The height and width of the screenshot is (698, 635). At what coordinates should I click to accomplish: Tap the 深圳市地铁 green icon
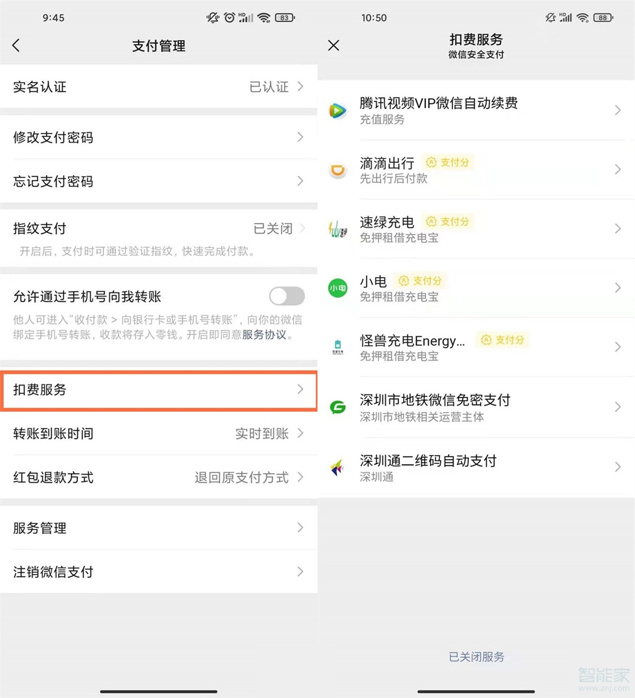point(338,407)
